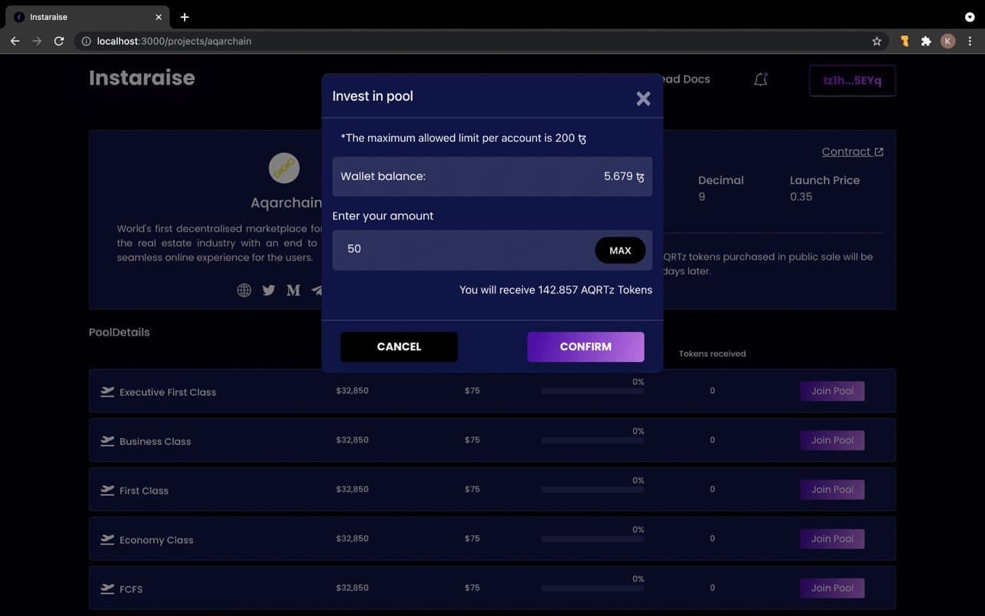The width and height of the screenshot is (985, 616).
Task: Click the Launch Price 0.35 value
Action: [x=801, y=196]
